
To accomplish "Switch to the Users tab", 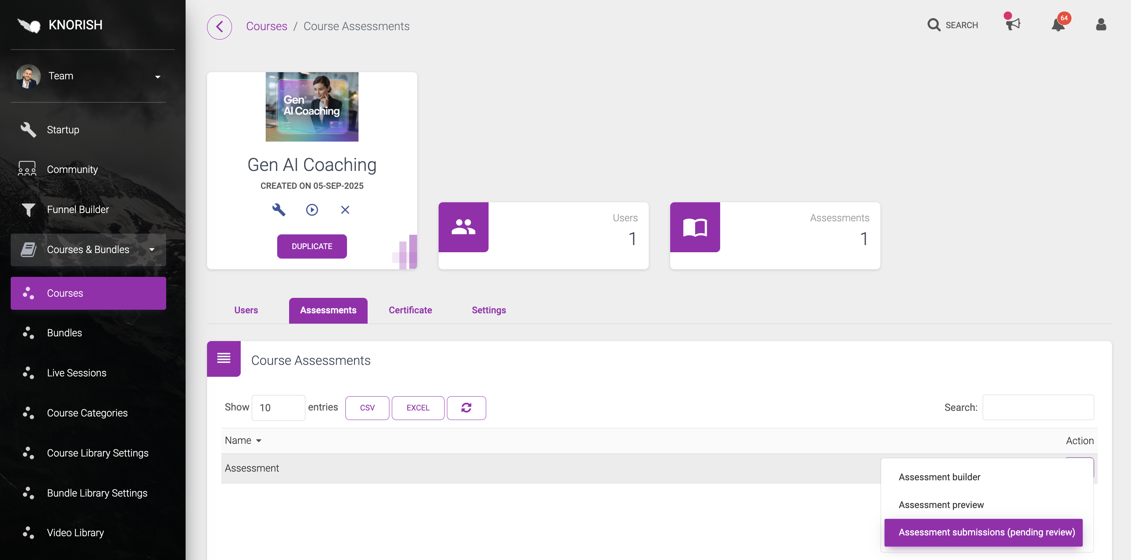I will coord(246,310).
